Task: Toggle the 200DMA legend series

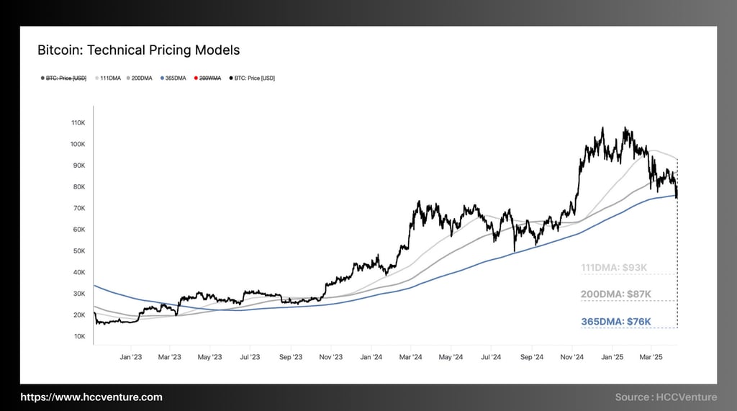Action: [140, 78]
